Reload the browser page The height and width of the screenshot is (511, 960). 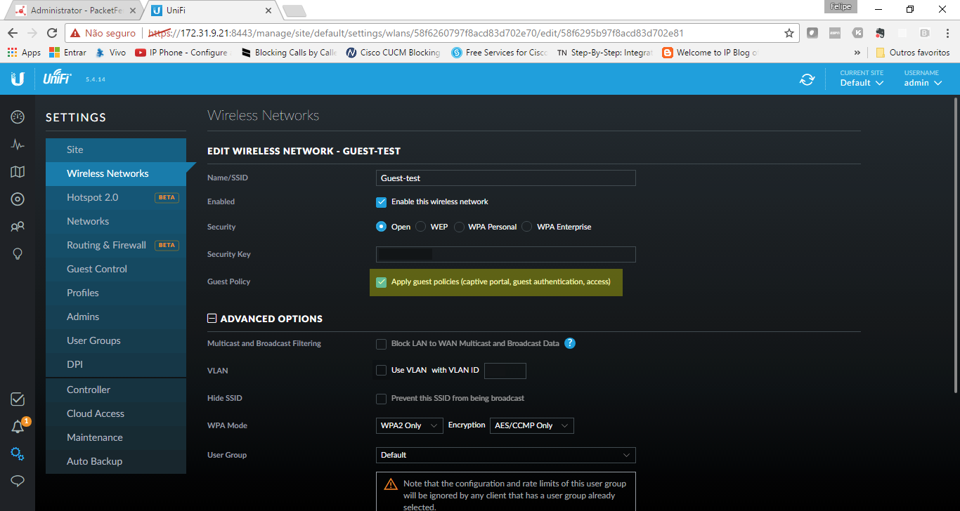tap(52, 33)
